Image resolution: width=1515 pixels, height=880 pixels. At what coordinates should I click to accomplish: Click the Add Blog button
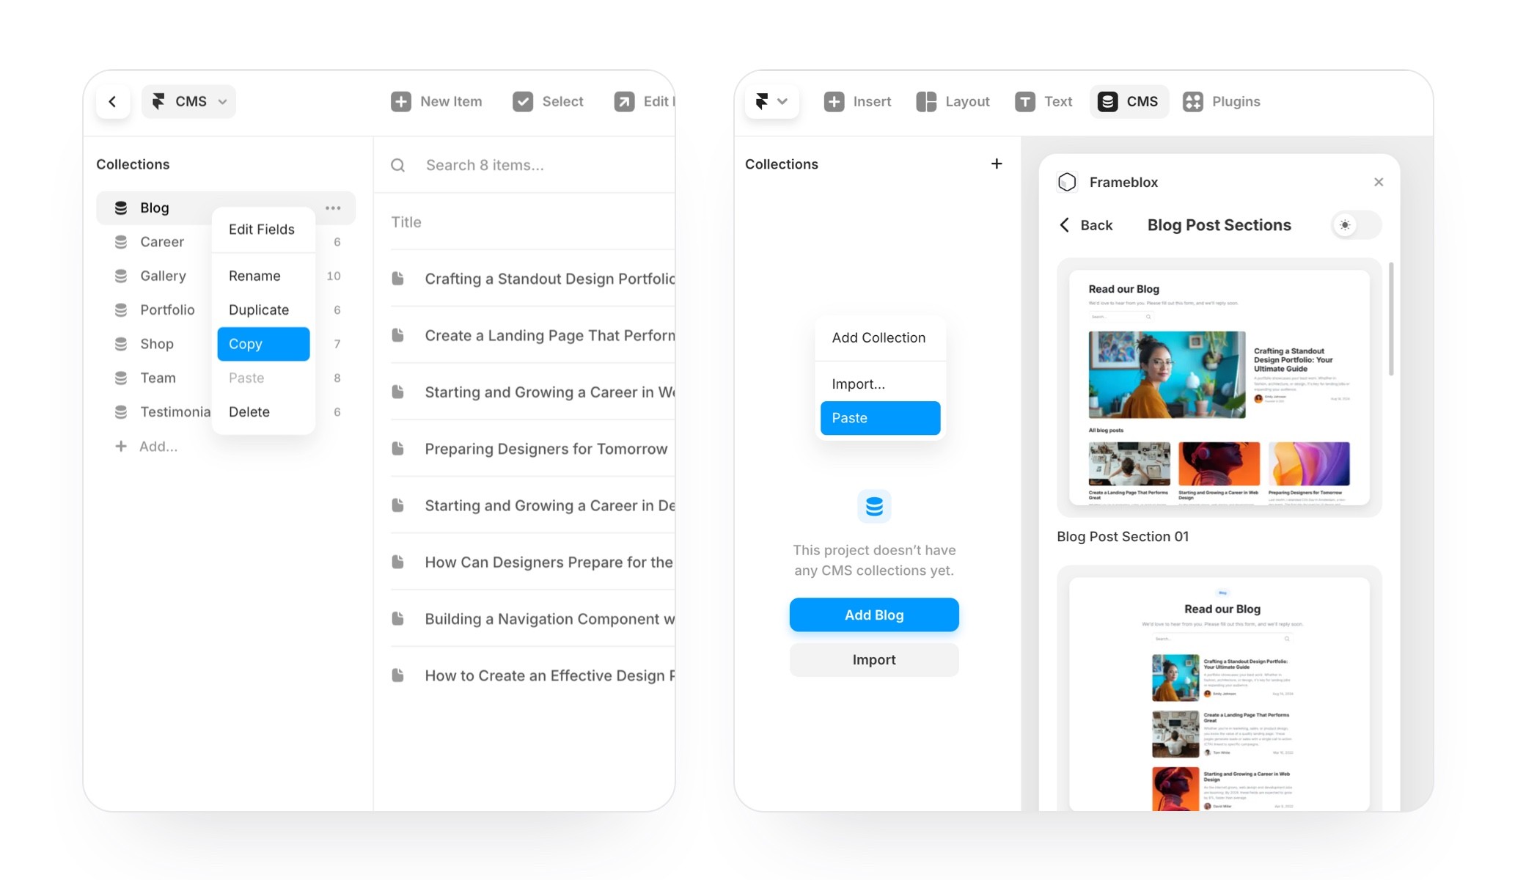click(873, 615)
